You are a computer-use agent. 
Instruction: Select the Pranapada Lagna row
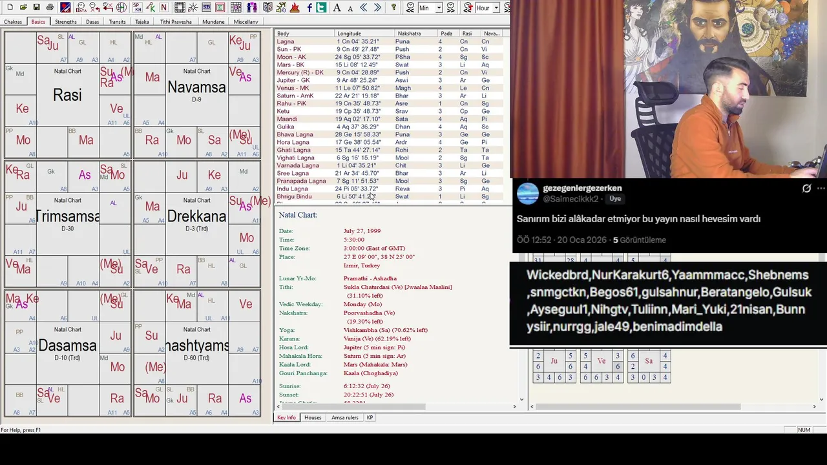(x=388, y=181)
